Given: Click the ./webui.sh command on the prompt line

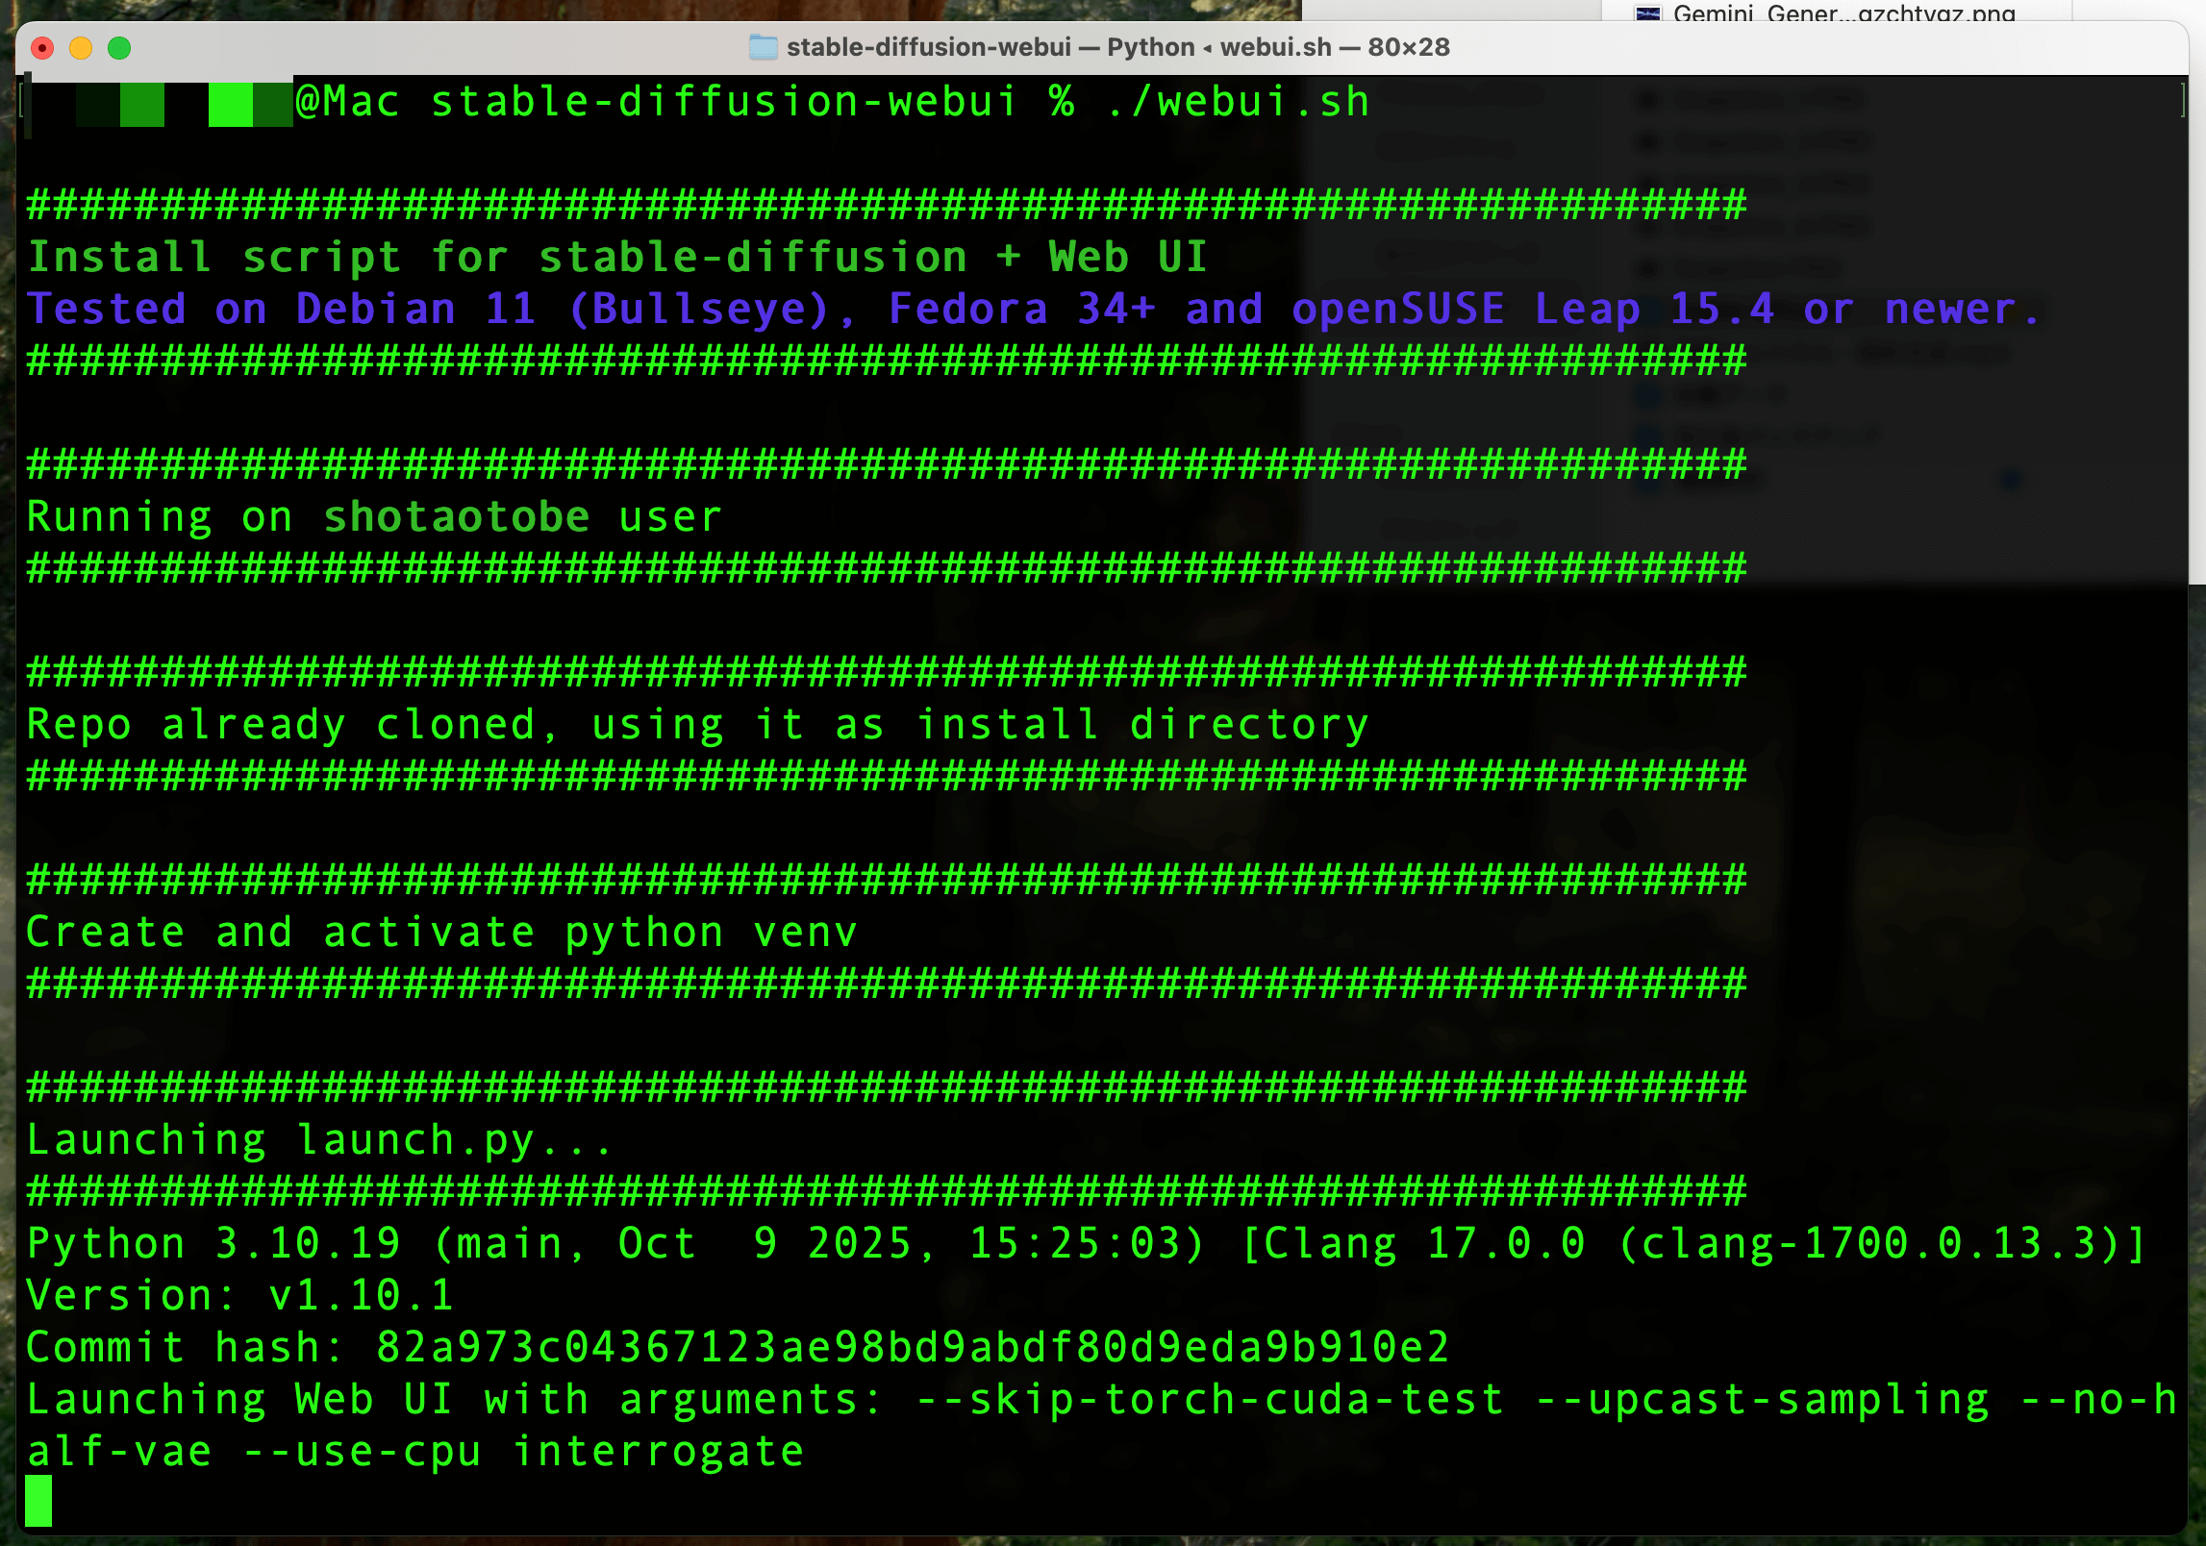Looking at the screenshot, I should pos(1238,102).
